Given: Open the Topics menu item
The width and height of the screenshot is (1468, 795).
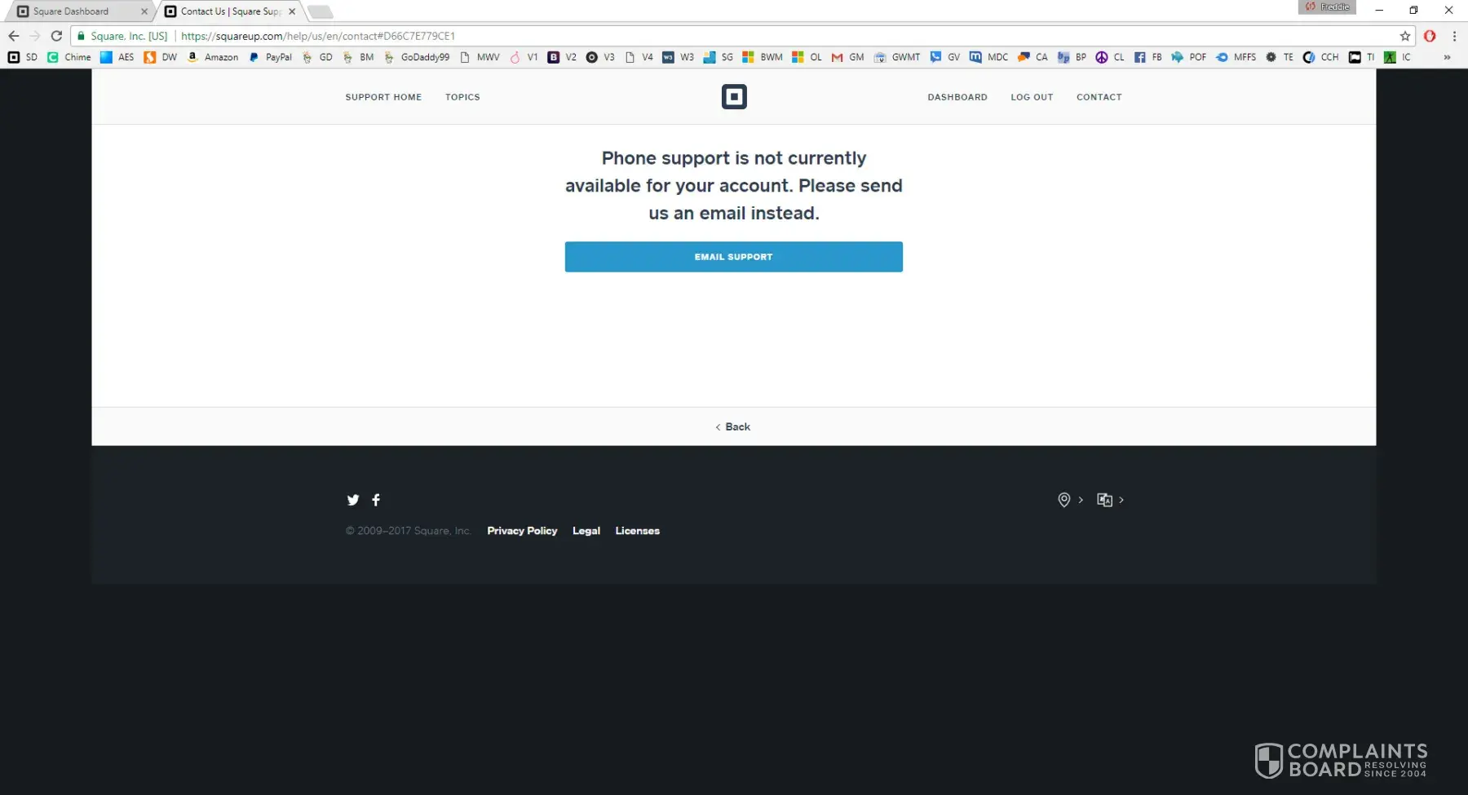Looking at the screenshot, I should [x=462, y=97].
